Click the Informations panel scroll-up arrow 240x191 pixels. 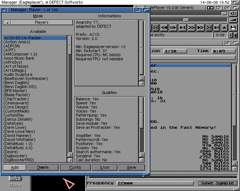click(x=141, y=78)
